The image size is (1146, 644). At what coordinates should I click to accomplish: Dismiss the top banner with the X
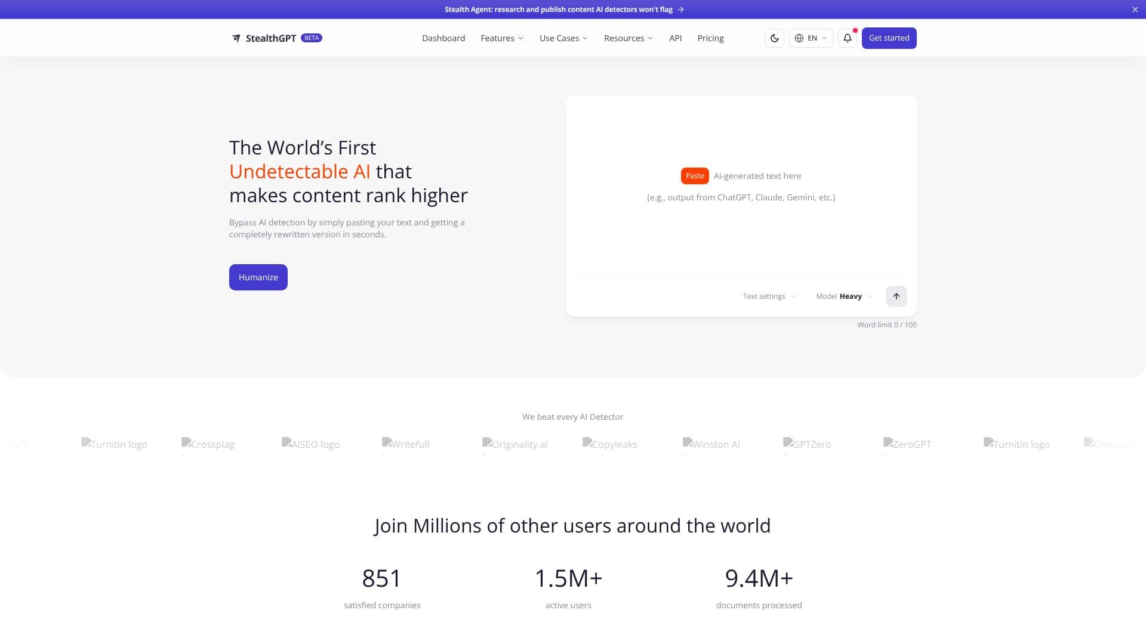[1135, 10]
